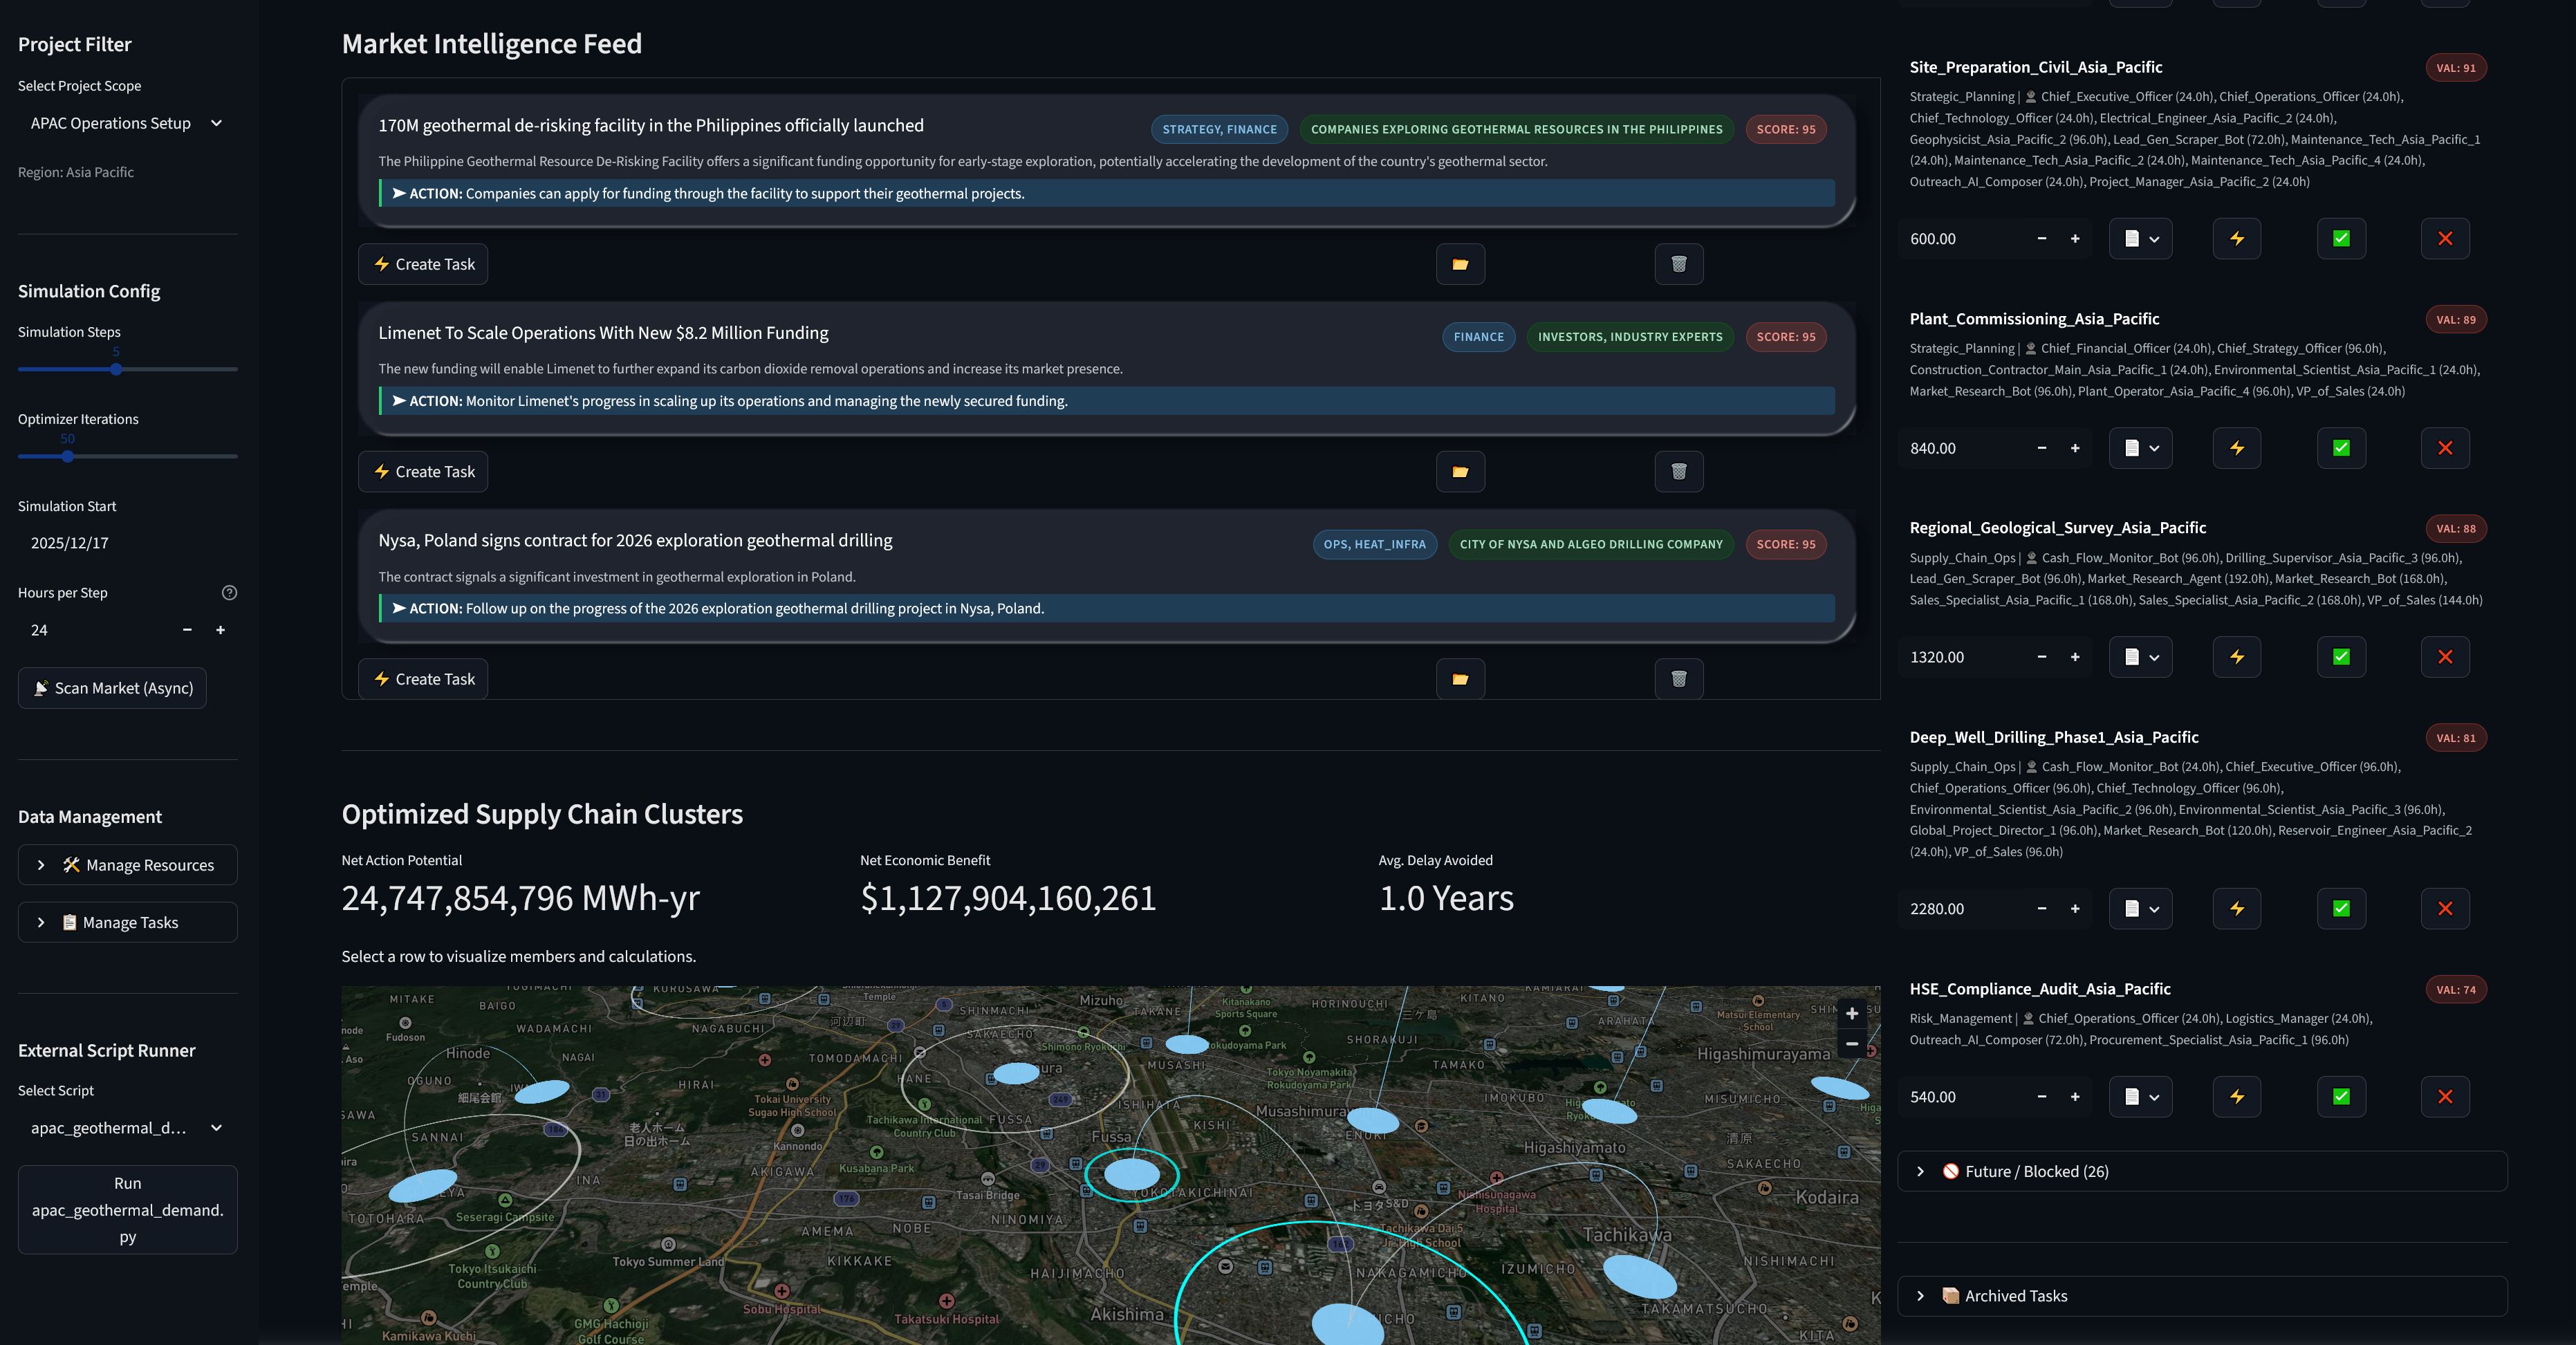This screenshot has height=1345, width=2576.
Task: Click help icon beside Hours per Step
Action: point(229,593)
